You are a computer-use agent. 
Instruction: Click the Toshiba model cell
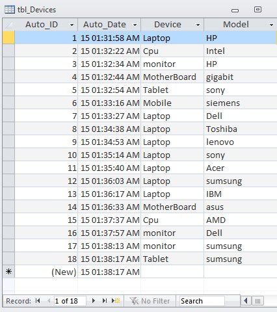coord(241,129)
